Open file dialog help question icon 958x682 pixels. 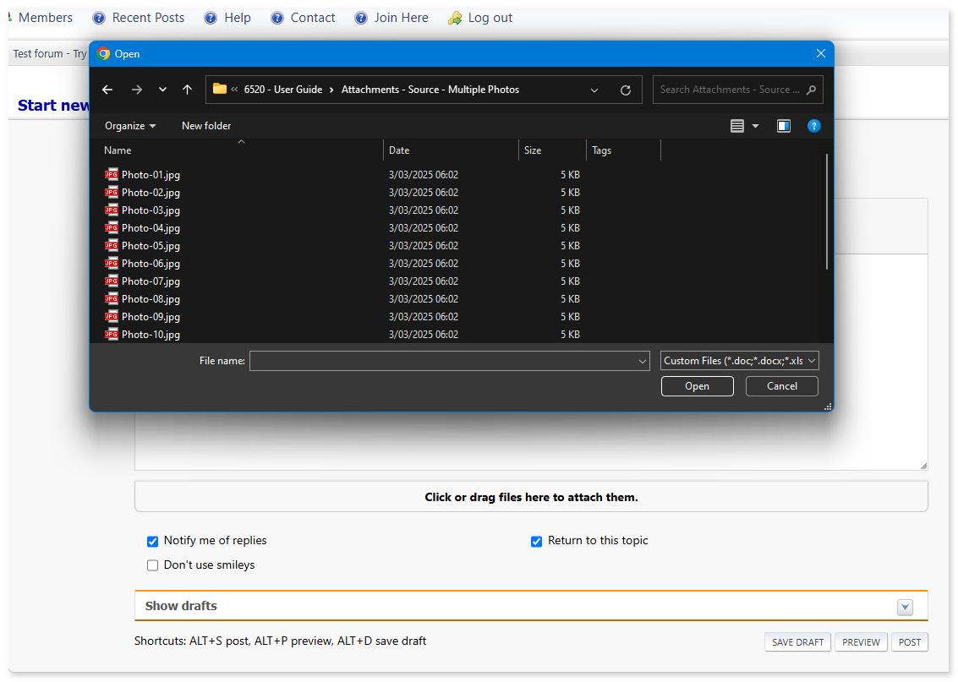[813, 126]
